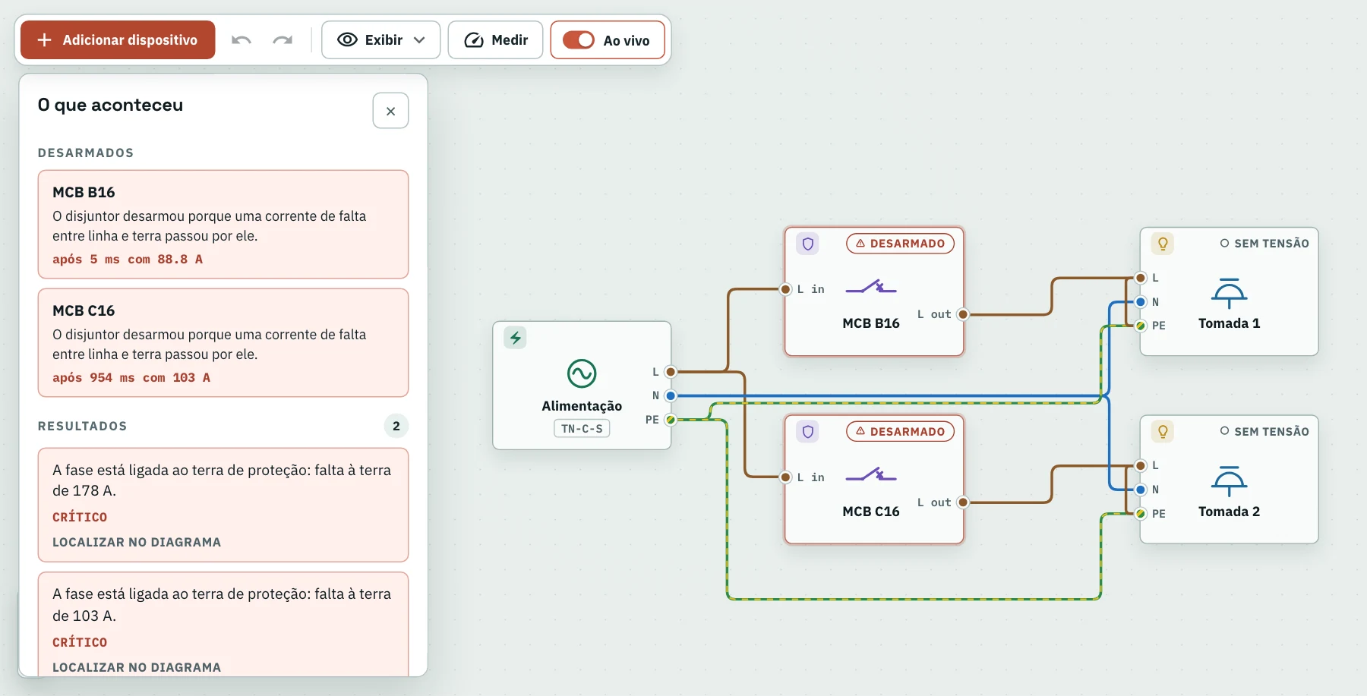
Task: Click the N terminal of Tomada 1
Action: pos(1141,302)
